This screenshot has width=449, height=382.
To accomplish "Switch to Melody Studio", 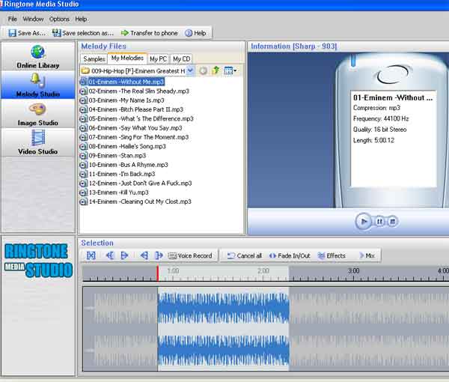I will point(38,85).
